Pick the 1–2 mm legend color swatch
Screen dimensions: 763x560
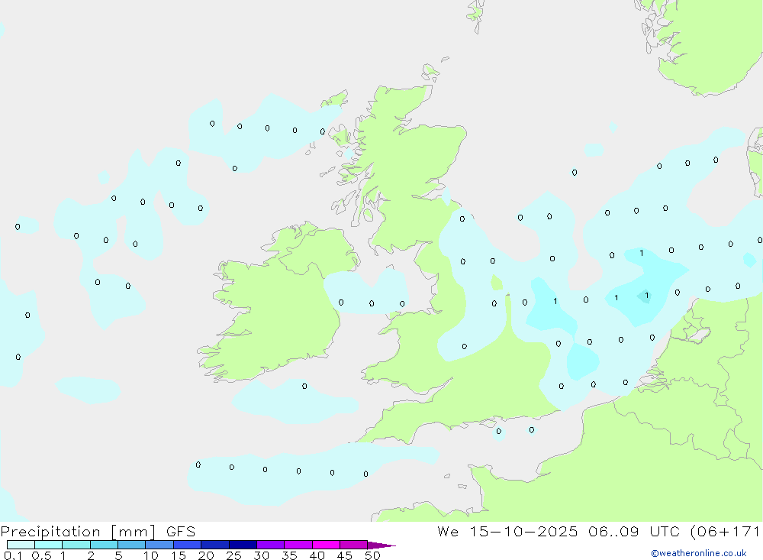pos(76,545)
